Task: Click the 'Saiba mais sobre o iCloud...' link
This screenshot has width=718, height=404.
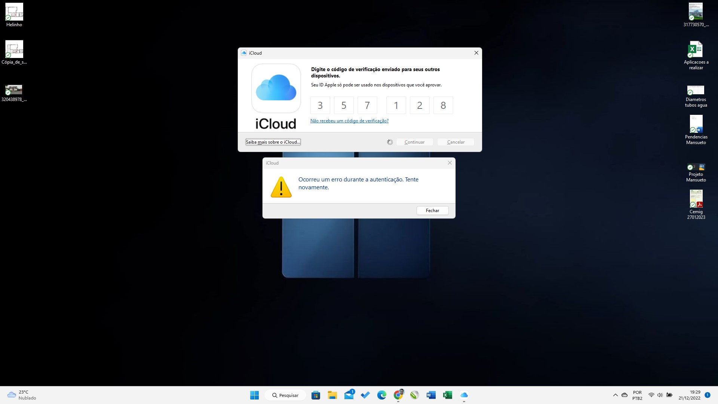Action: (x=273, y=142)
